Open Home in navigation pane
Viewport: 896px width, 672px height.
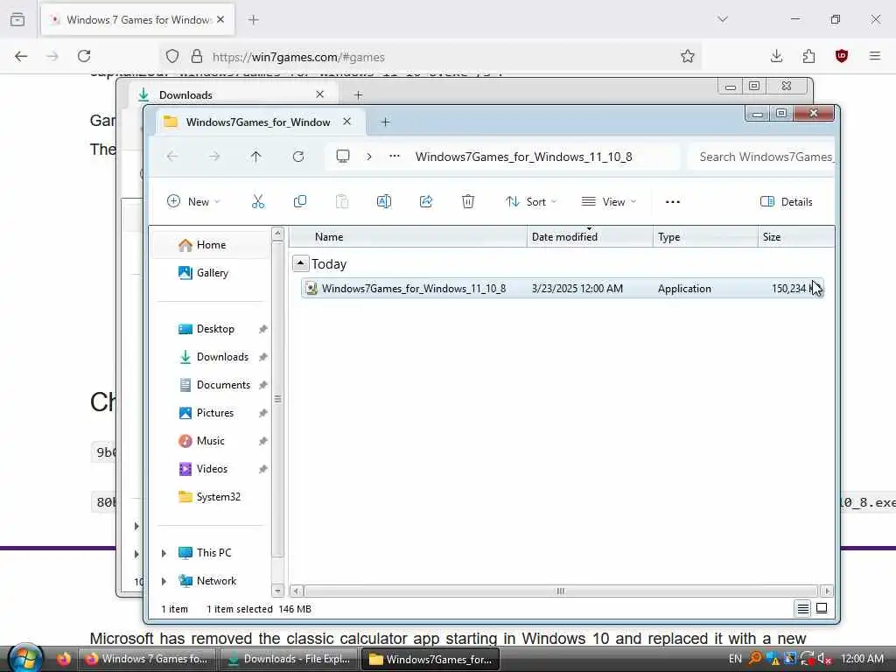[212, 245]
